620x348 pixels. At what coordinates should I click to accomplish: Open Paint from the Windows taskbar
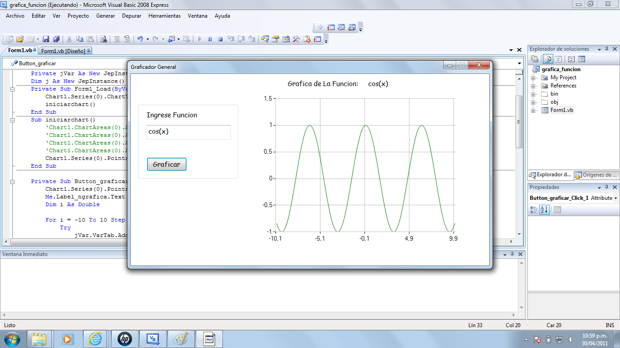point(181,338)
